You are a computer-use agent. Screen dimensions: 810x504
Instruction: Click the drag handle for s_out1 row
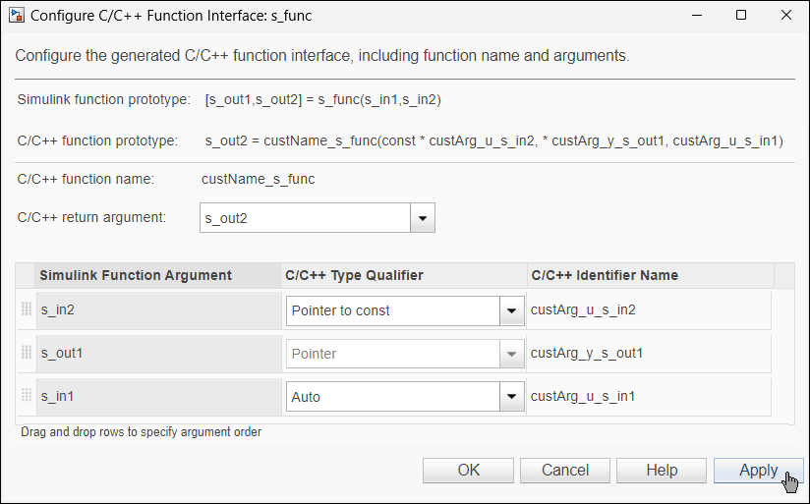pos(27,353)
